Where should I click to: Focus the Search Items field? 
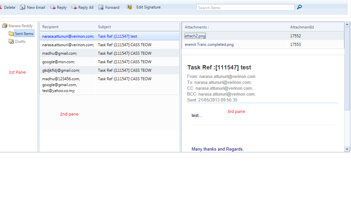click(245, 8)
